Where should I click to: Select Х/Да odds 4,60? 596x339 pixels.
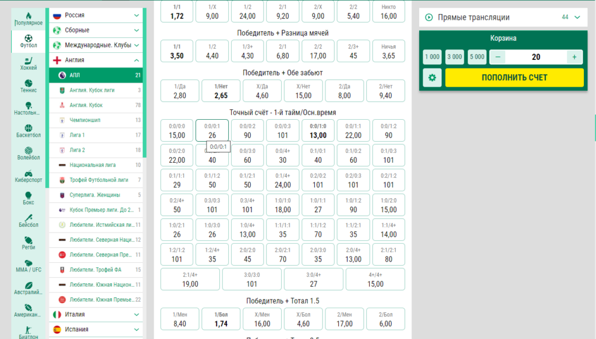pos(262,91)
